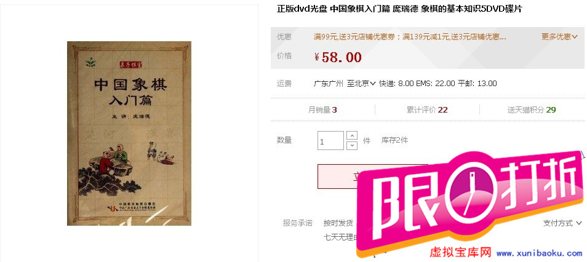The width and height of the screenshot is (587, 262).
Task: Click the 七天无理由 return policy text
Action: 339,237
